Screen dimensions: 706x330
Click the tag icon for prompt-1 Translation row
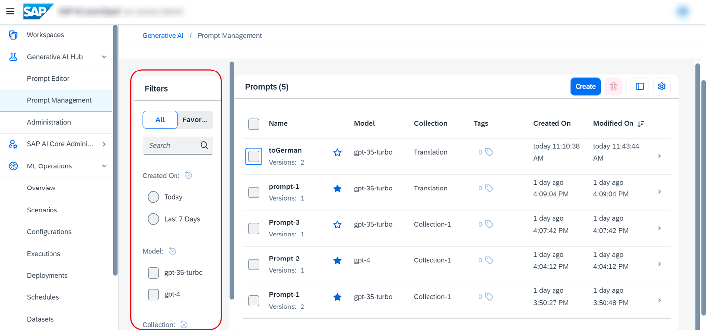tap(489, 189)
